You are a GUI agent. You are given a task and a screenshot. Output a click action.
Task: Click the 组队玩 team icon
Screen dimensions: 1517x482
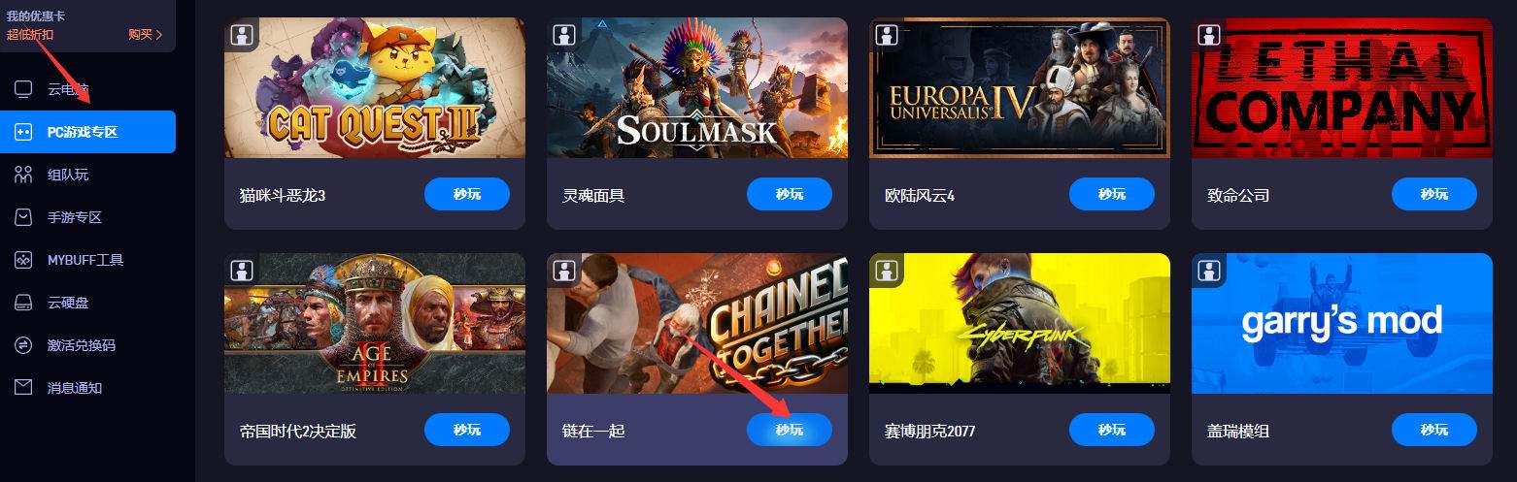pos(23,175)
